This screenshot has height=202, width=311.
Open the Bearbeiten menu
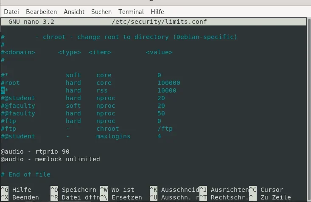[42, 12]
